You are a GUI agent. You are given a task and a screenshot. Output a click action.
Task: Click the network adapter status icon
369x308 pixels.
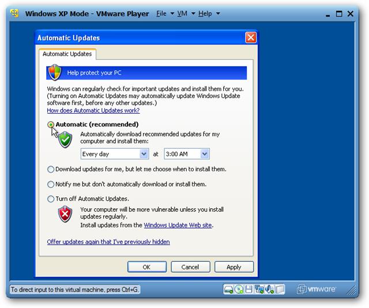(259, 290)
